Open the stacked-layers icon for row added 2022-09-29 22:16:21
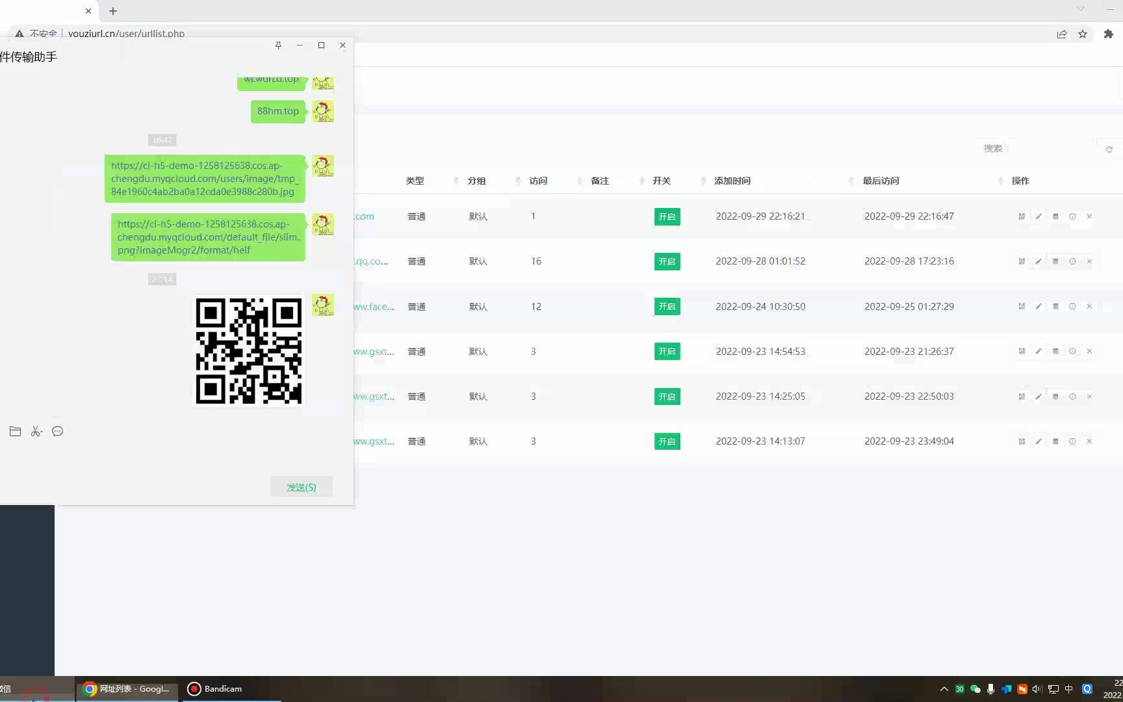 point(1055,216)
